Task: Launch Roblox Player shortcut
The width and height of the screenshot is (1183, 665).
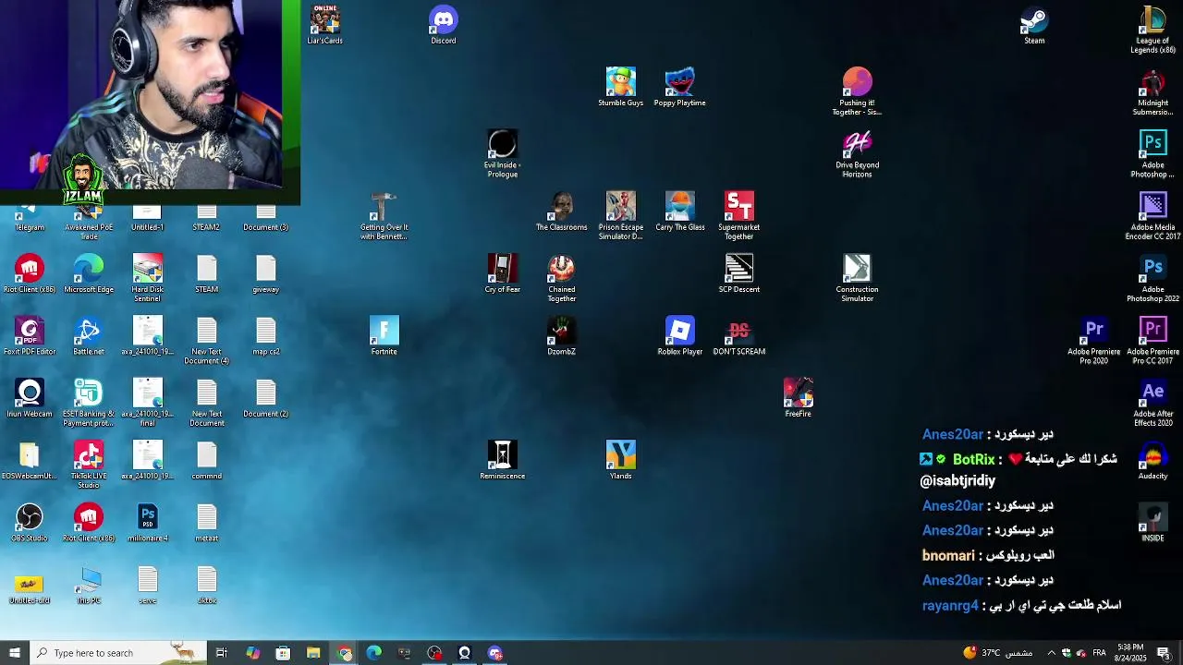Action: tap(679, 335)
